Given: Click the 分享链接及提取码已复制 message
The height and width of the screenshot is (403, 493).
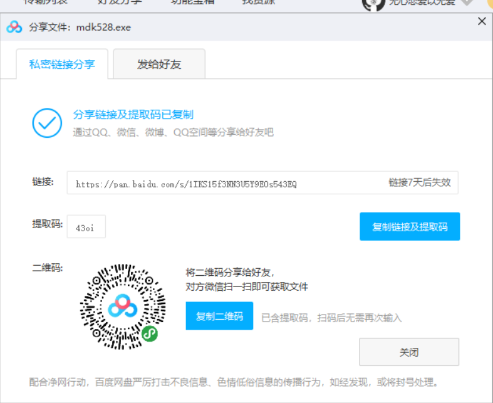Looking at the screenshot, I should (x=133, y=115).
